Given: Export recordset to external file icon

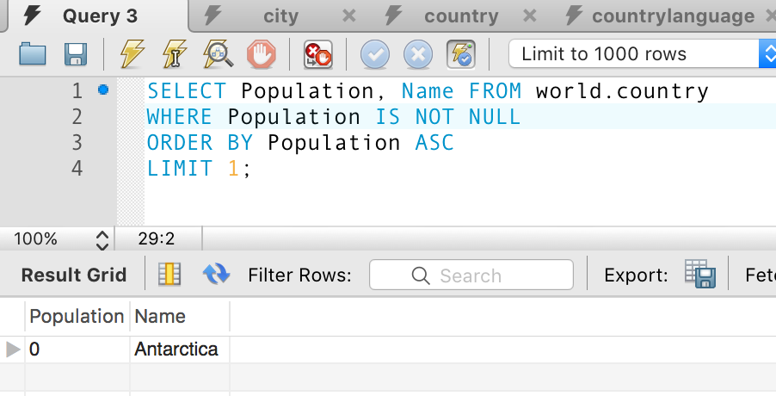Looking at the screenshot, I should click(x=700, y=274).
